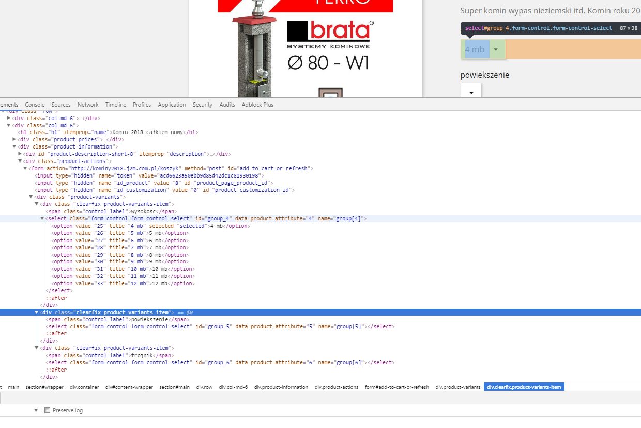Select the option value 27 '6 mb' line

point(120,241)
